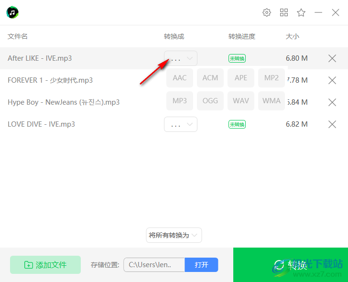Screen dimensions: 348x282
Task: Choose ACM format option
Action: point(210,78)
